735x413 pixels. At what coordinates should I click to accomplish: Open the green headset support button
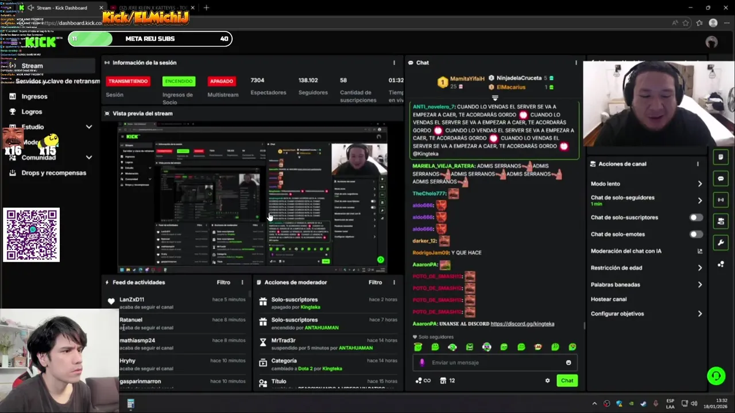pyautogui.click(x=716, y=376)
